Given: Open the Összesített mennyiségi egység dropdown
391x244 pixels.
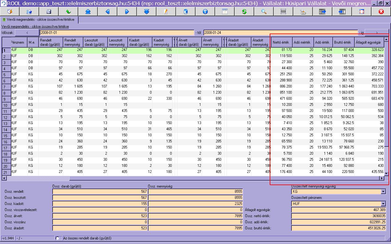Looking at the screenshot, I should [x=383, y=192].
